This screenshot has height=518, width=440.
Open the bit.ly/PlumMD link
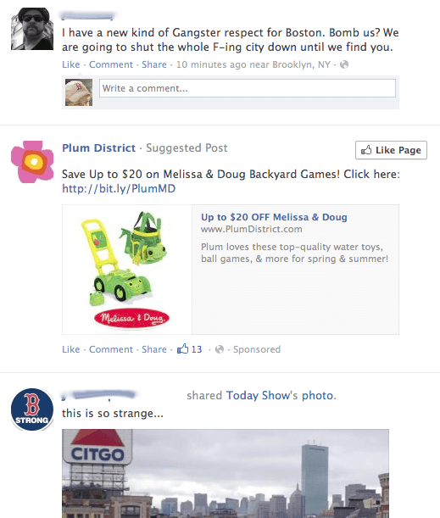(x=119, y=189)
